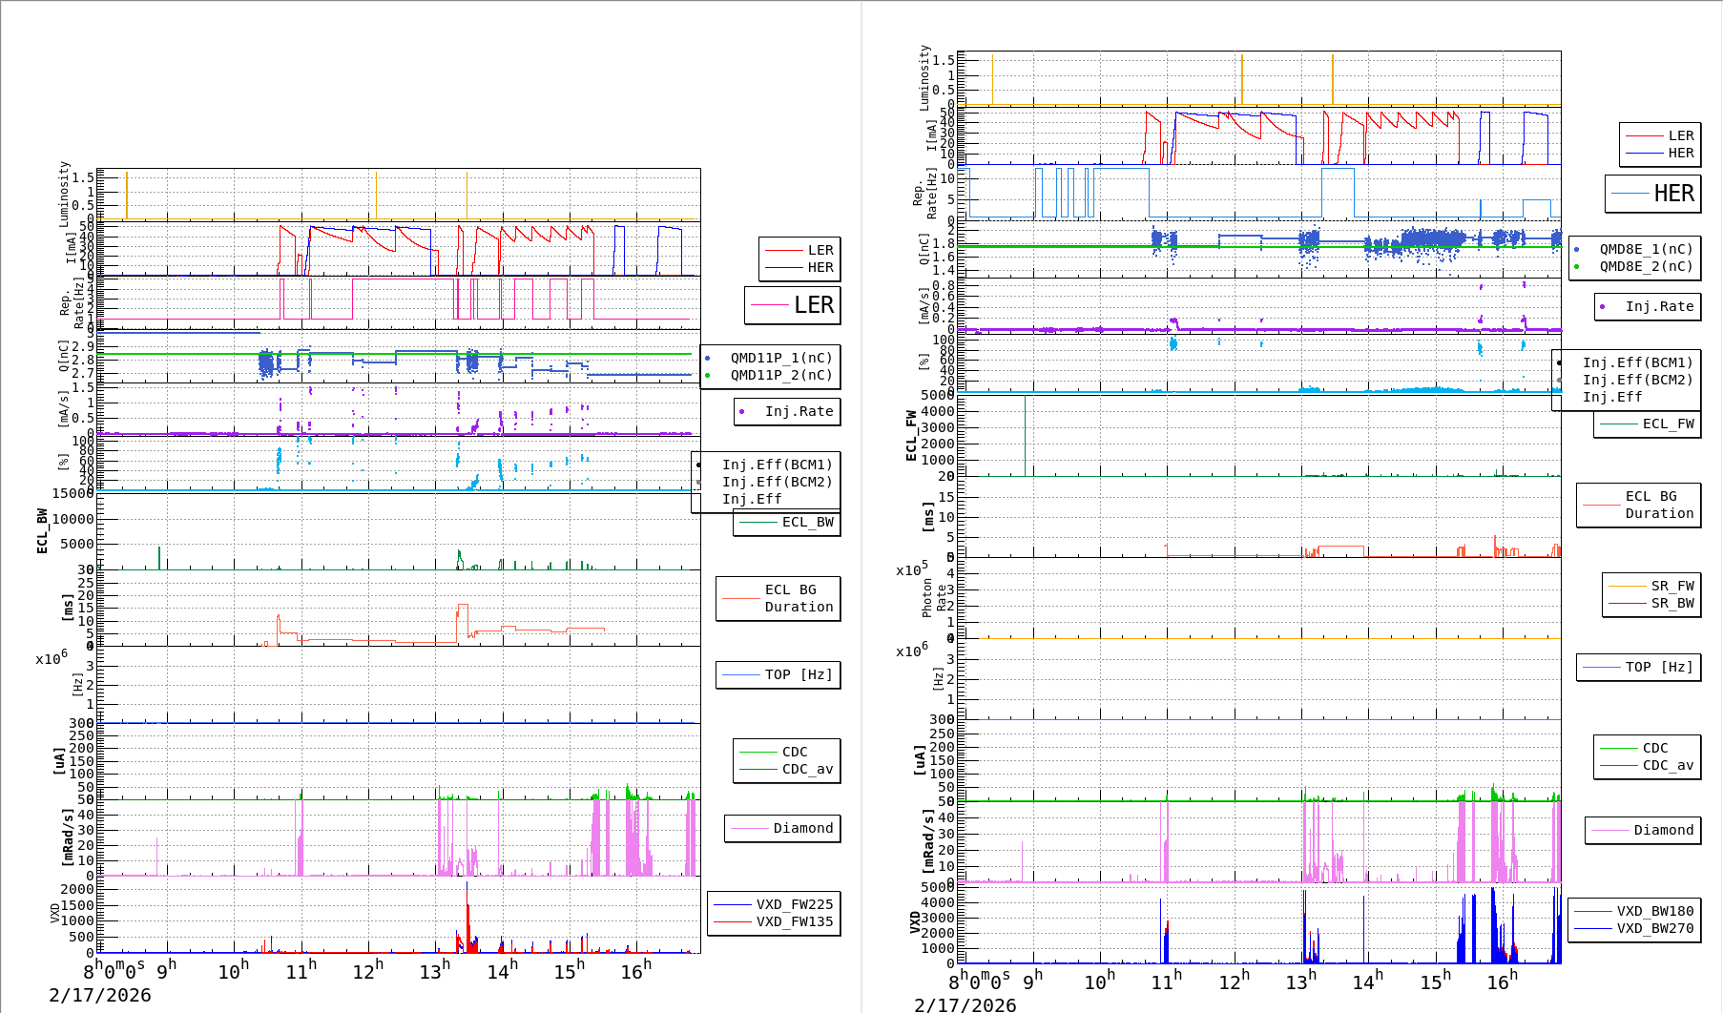Image resolution: width=1723 pixels, height=1013 pixels.
Task: Click Inj.Eff(BCM2) legend entry in right panel
Action: pos(1636,380)
